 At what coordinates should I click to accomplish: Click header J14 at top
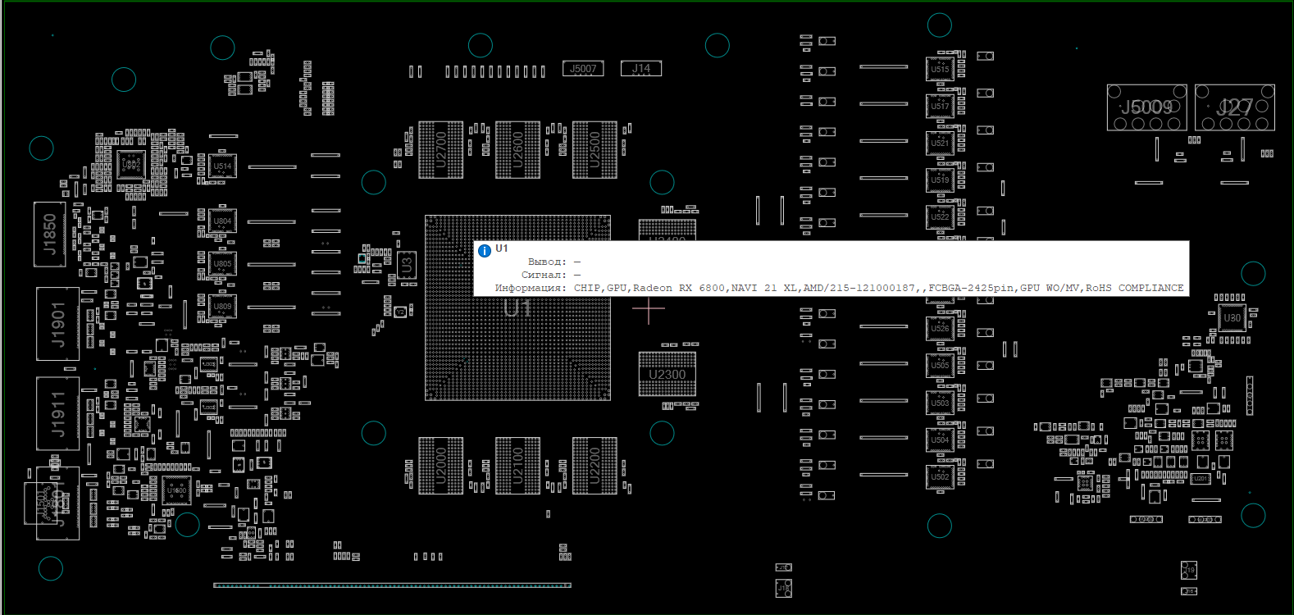pos(641,69)
